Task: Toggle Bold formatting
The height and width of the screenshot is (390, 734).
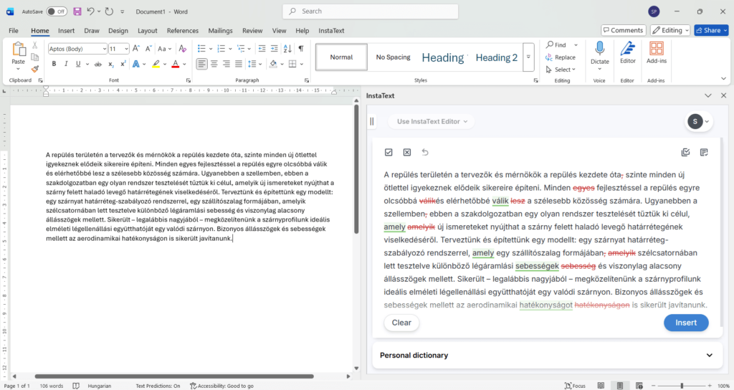Action: click(x=54, y=64)
